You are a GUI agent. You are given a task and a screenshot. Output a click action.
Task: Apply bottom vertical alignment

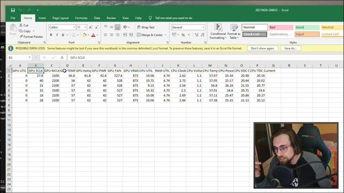pyautogui.click(x=118, y=27)
